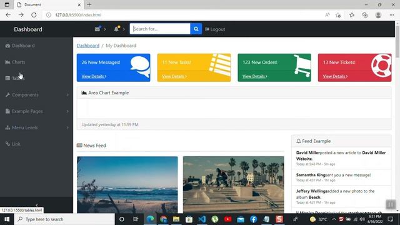Click the taskbar search box
This screenshot has height=225, width=400.
click(64, 219)
